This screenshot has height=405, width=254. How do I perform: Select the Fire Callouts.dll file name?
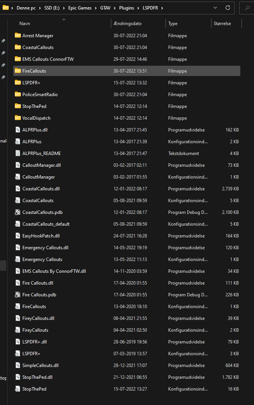38,283
